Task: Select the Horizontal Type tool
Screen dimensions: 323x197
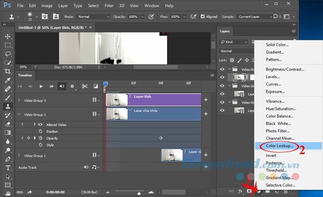Action: click(8, 168)
